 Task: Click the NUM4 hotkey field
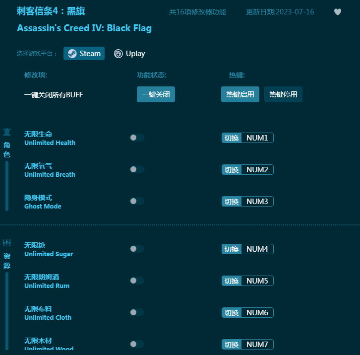257,249
